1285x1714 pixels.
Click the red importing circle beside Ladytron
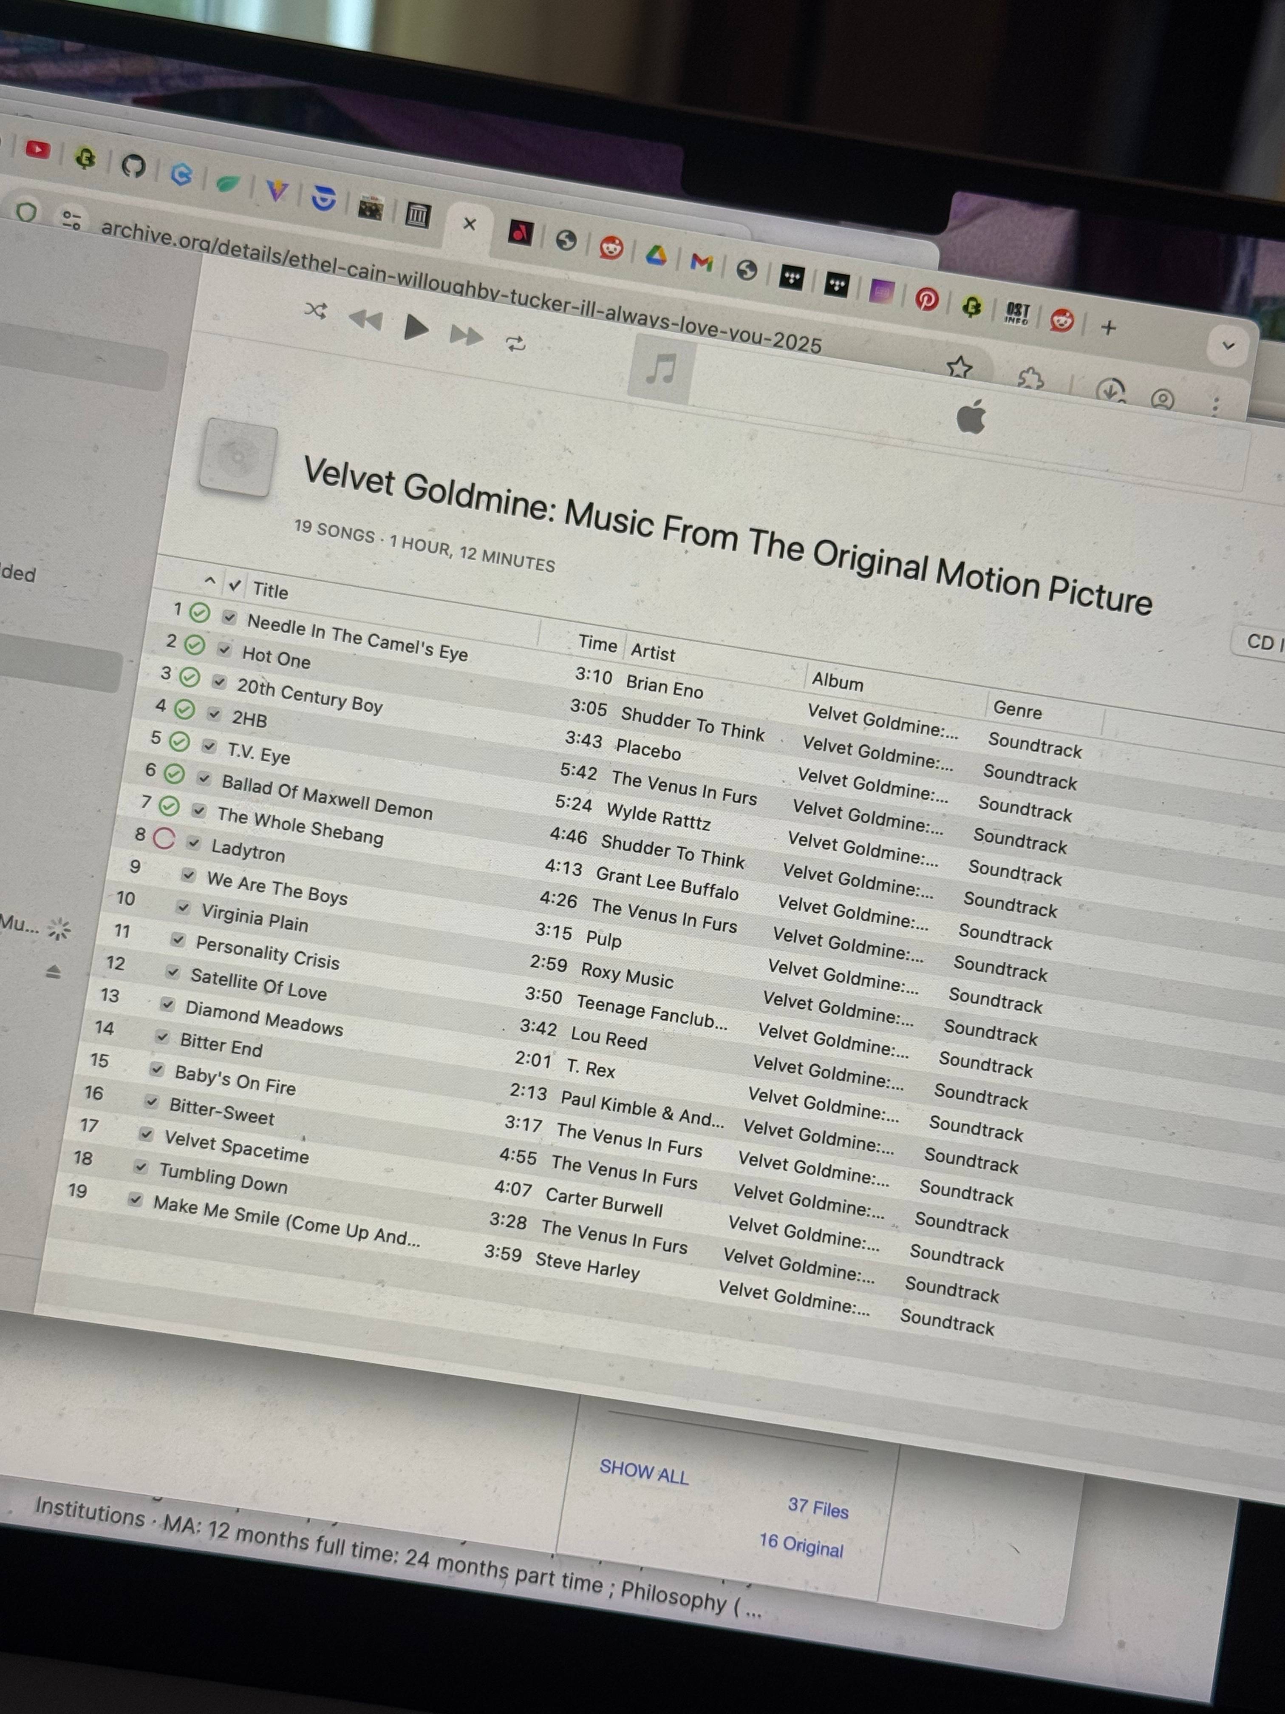[x=164, y=838]
